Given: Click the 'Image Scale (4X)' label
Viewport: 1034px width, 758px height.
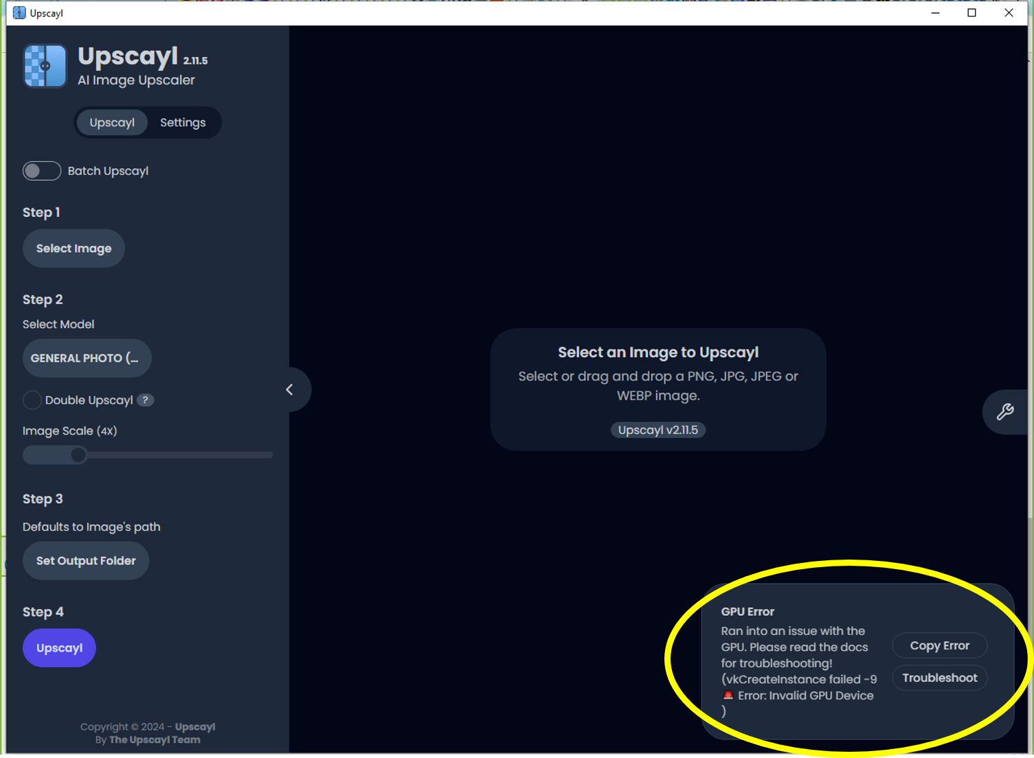Looking at the screenshot, I should (70, 431).
